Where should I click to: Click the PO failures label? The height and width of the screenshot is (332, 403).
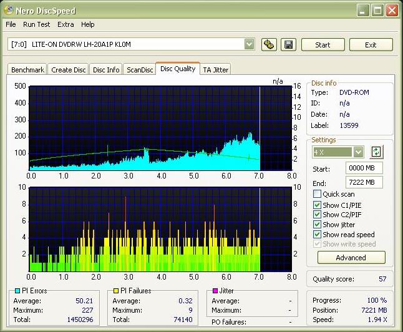(x=229, y=322)
